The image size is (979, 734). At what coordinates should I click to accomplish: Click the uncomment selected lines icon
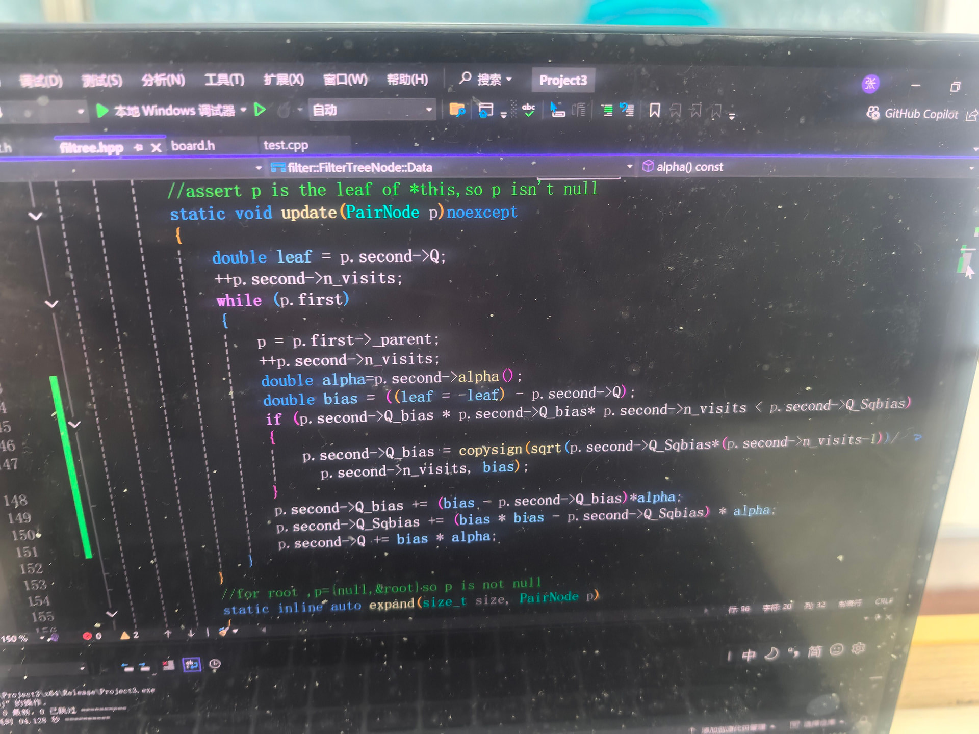tap(627, 110)
